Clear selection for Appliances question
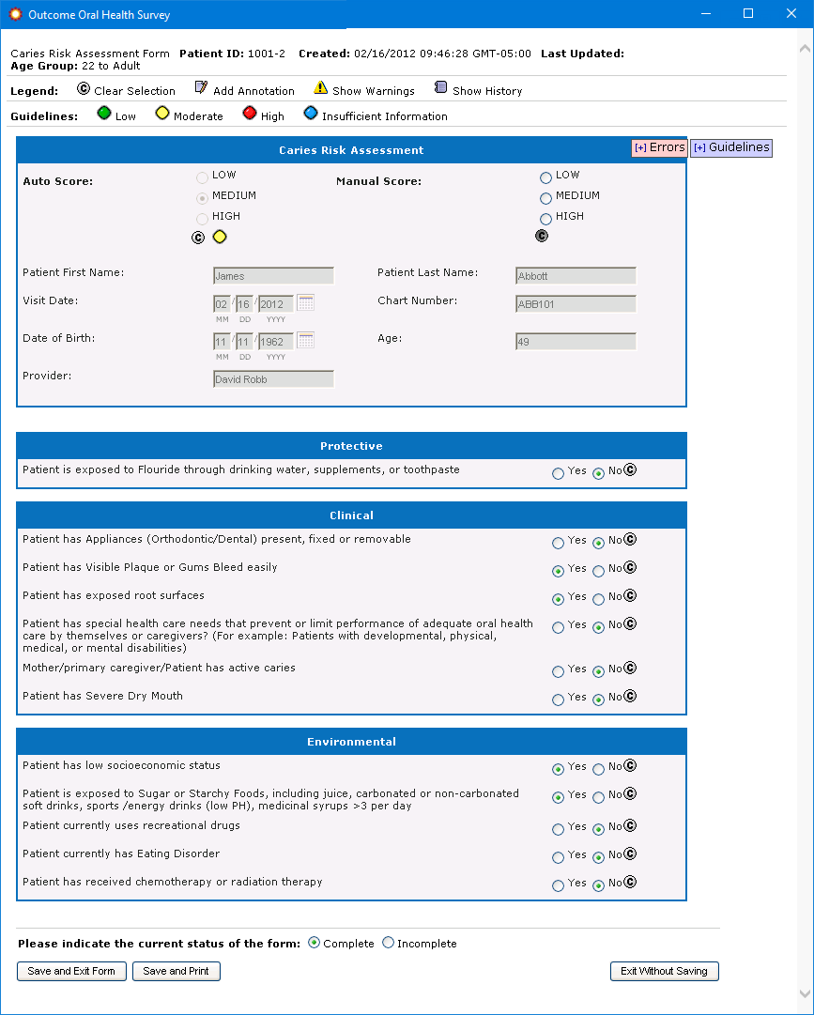The height and width of the screenshot is (1015, 814). (x=630, y=539)
